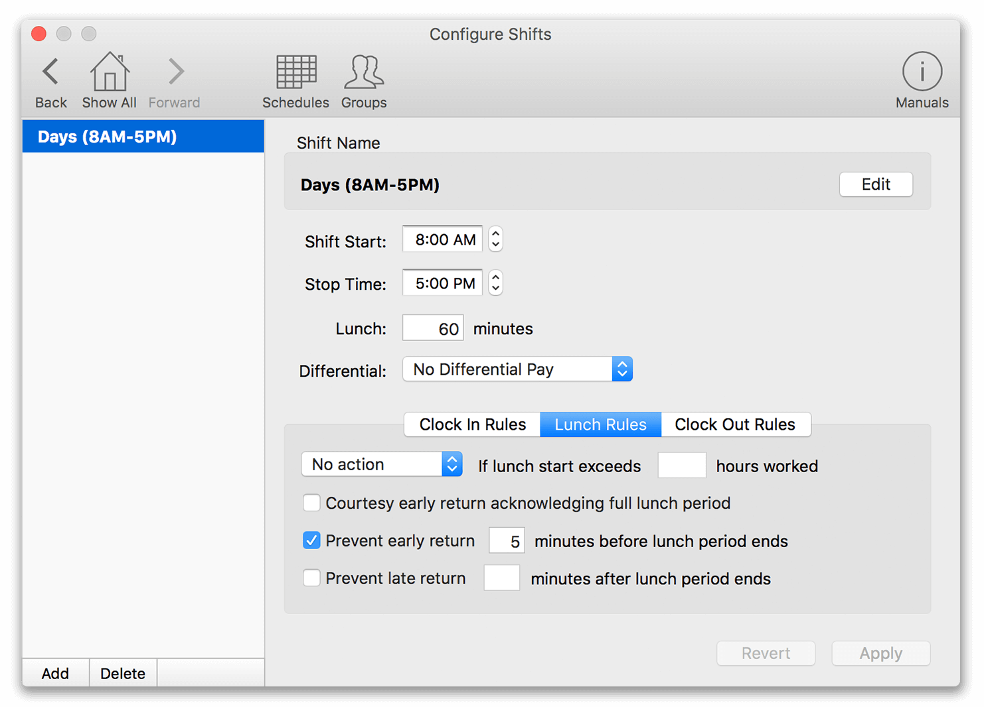This screenshot has height=707, width=984.
Task: Enable courtesy early return checkbox
Action: (x=311, y=503)
